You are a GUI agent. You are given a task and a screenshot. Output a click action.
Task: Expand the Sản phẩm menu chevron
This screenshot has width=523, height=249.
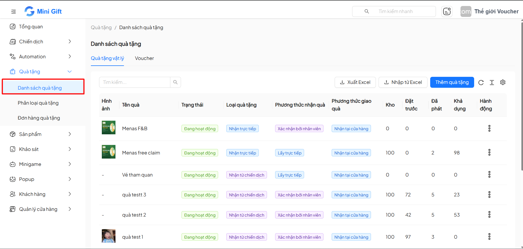[70, 134]
